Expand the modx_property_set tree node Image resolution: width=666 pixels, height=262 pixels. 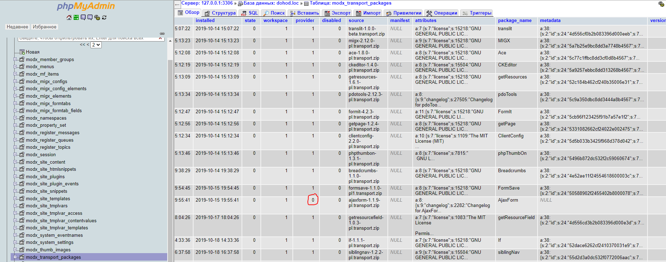point(15,125)
